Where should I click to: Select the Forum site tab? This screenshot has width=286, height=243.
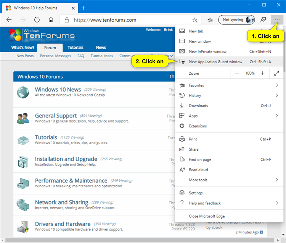50,48
